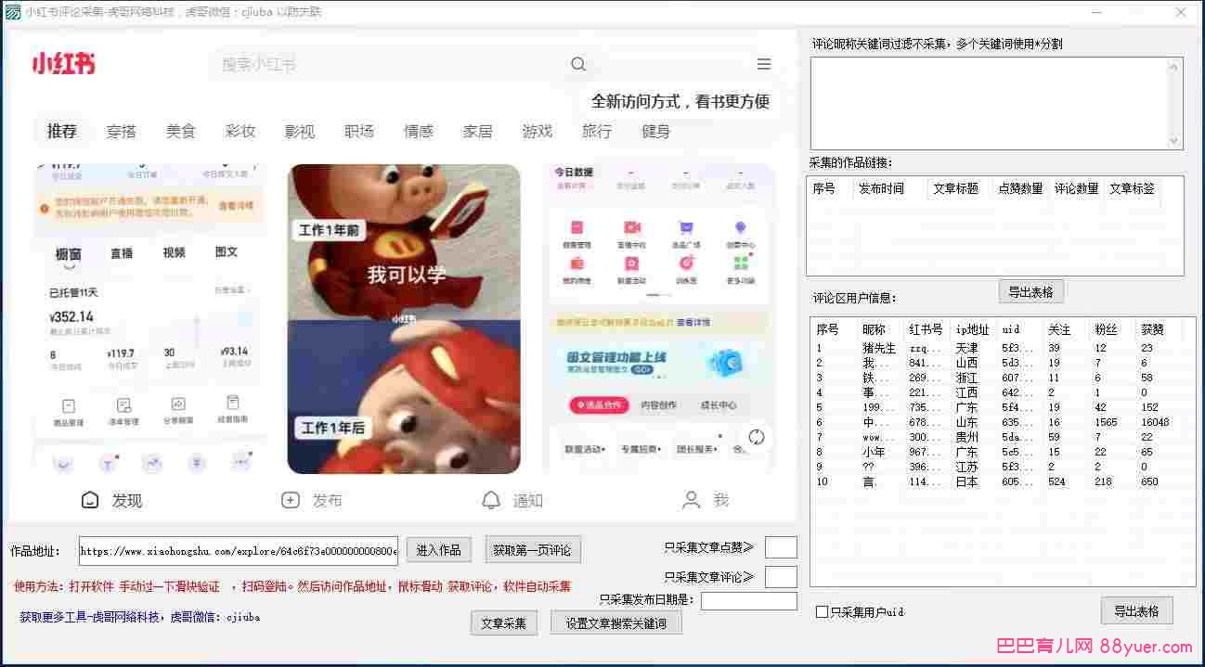This screenshot has height=667, width=1205.
Task: Click the filter text area's scroll-down arrow
Action: (x=1175, y=141)
